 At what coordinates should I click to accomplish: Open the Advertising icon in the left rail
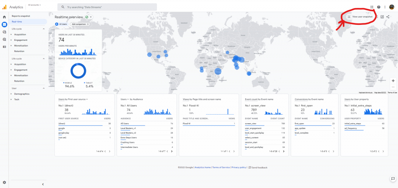point(4,39)
